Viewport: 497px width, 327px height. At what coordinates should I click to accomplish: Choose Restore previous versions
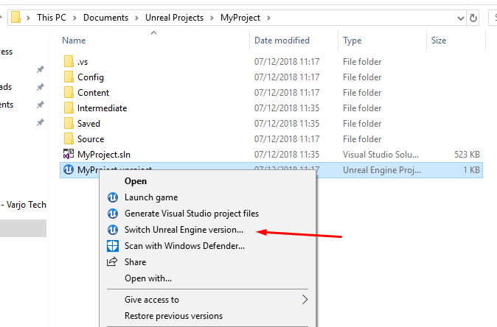(x=174, y=316)
